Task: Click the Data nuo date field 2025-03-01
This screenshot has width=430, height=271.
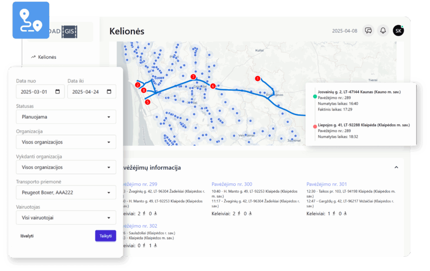Action: tap(40, 92)
